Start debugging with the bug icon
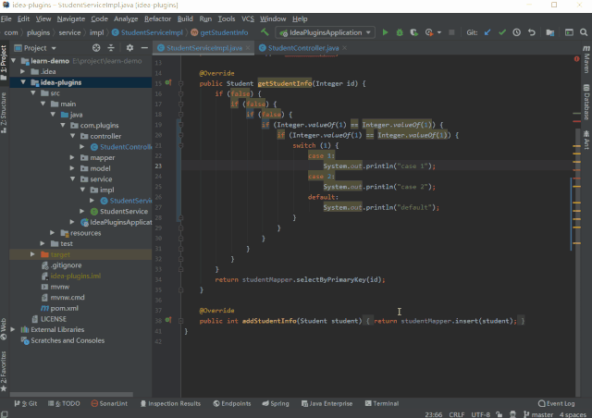The height and width of the screenshot is (418, 592). 399,32
